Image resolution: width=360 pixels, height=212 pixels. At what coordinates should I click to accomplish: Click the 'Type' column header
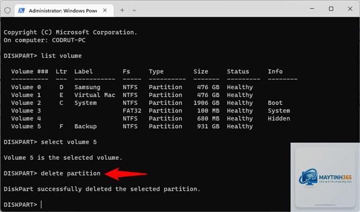point(156,72)
